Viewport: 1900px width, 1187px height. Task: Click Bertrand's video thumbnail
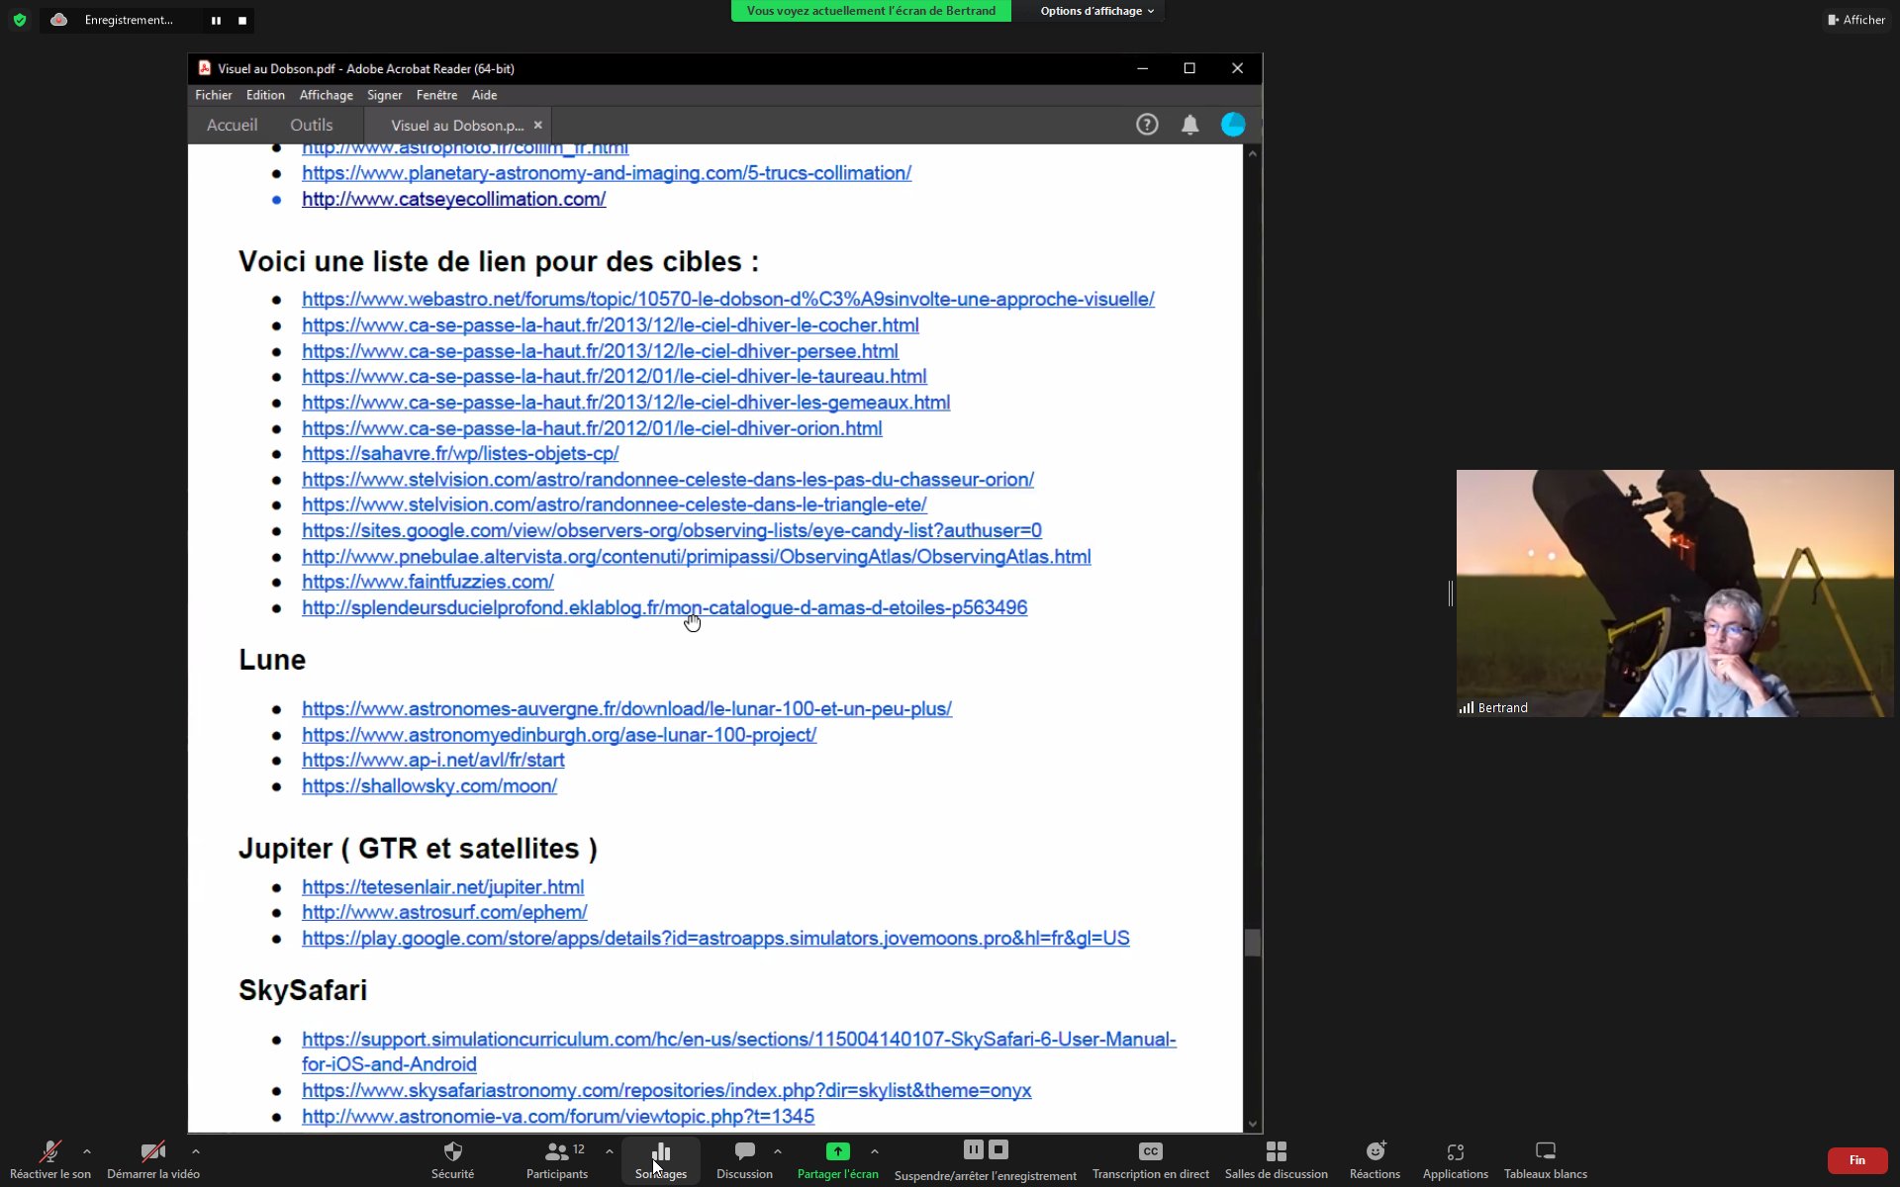click(1674, 593)
